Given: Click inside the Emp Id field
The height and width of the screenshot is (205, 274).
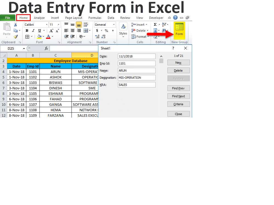Looking at the screenshot, I should tap(136, 63).
